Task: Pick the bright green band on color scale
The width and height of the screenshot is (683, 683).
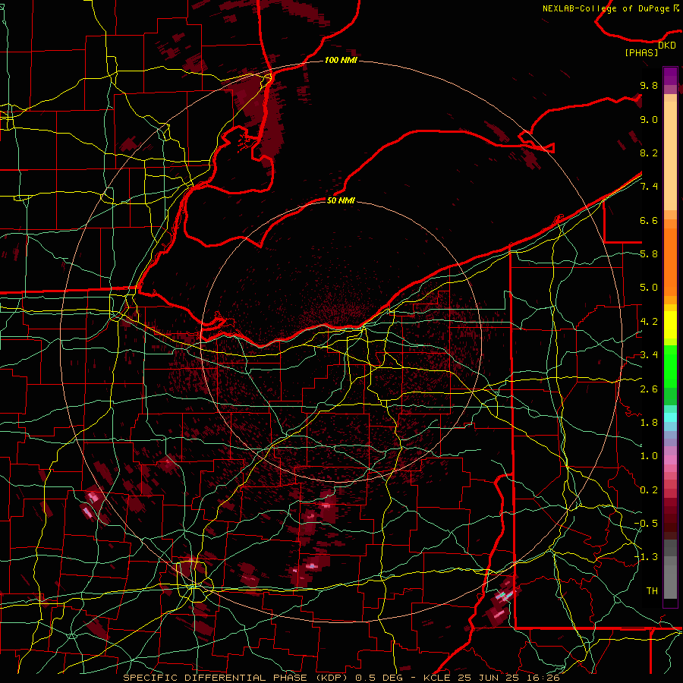Action: 670,366
